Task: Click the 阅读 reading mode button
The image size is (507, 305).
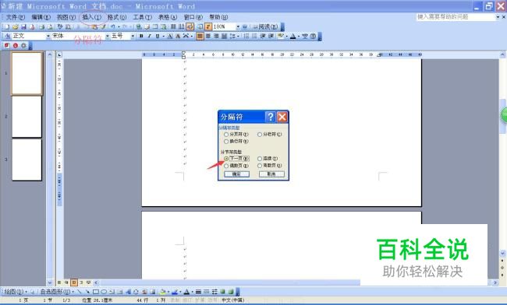Action: coord(265,26)
